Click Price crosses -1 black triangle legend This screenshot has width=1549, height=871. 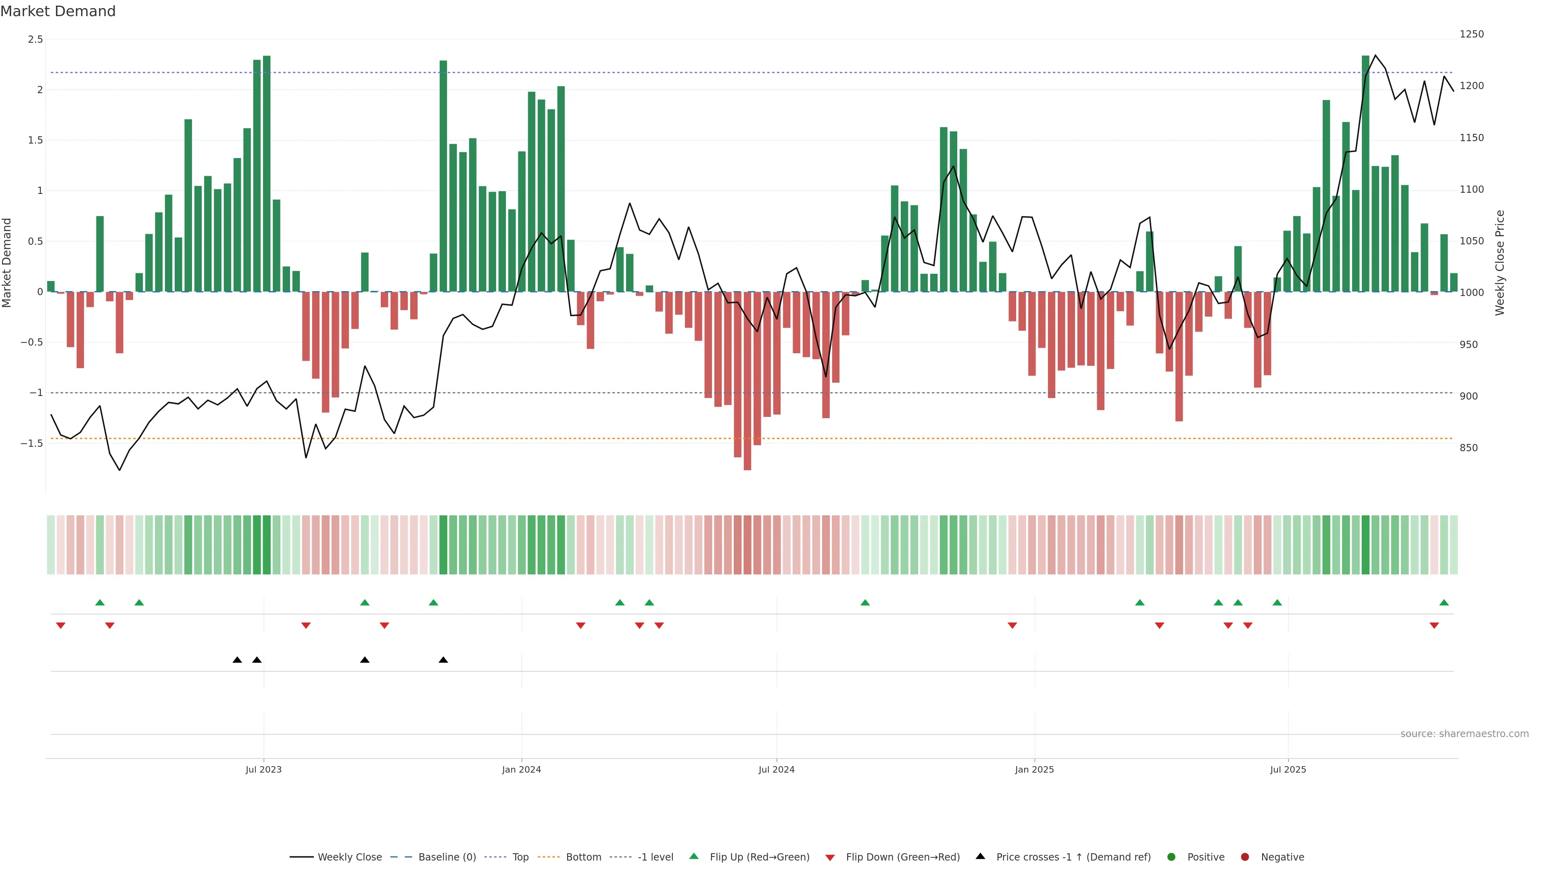pyautogui.click(x=980, y=856)
